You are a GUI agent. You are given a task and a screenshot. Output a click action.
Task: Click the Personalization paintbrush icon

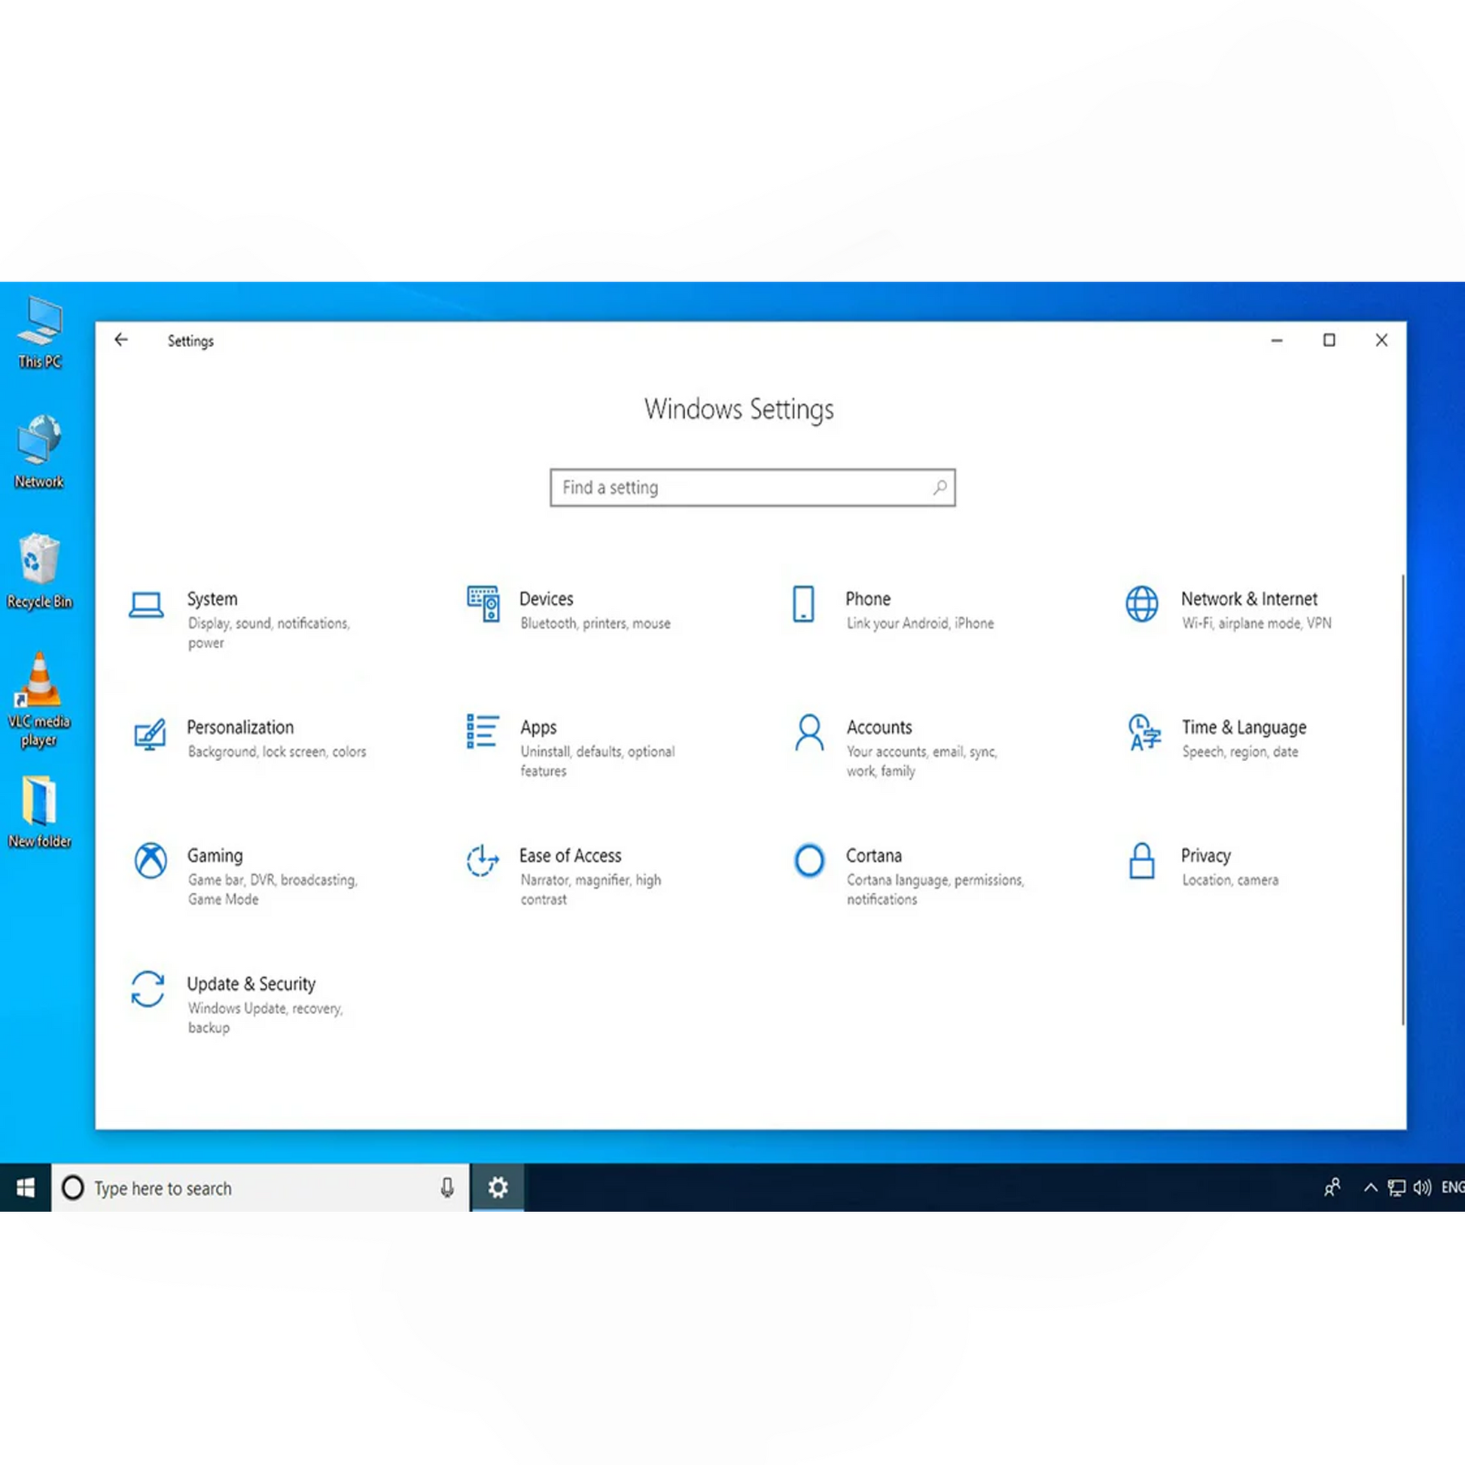[x=149, y=733]
